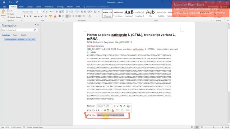Open the Paragraph dialog launcher

(x=100, y=21)
